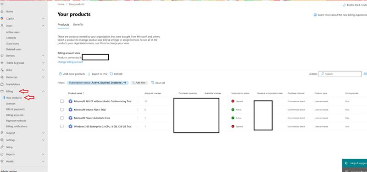Open the Marketplace sidebar item
Screen dimensions: 367x172
pyautogui.click(x=13, y=84)
